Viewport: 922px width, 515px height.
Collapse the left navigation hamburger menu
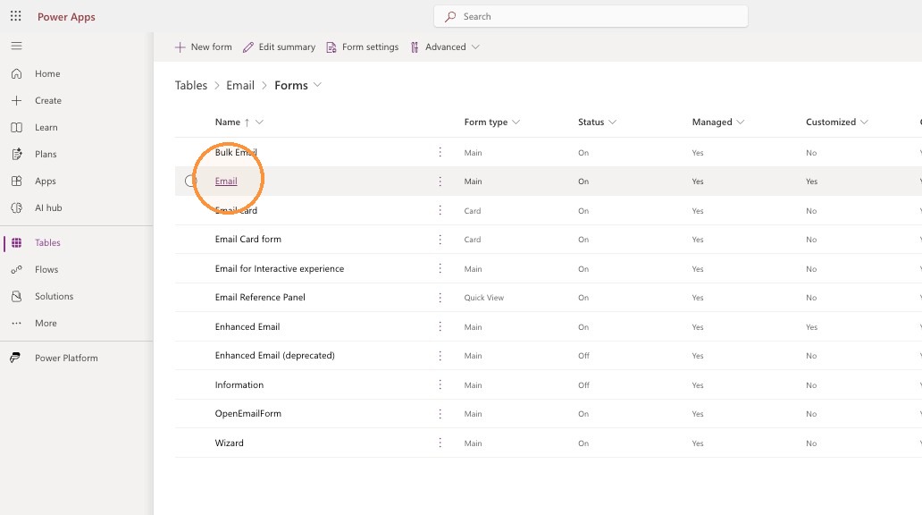tap(16, 46)
